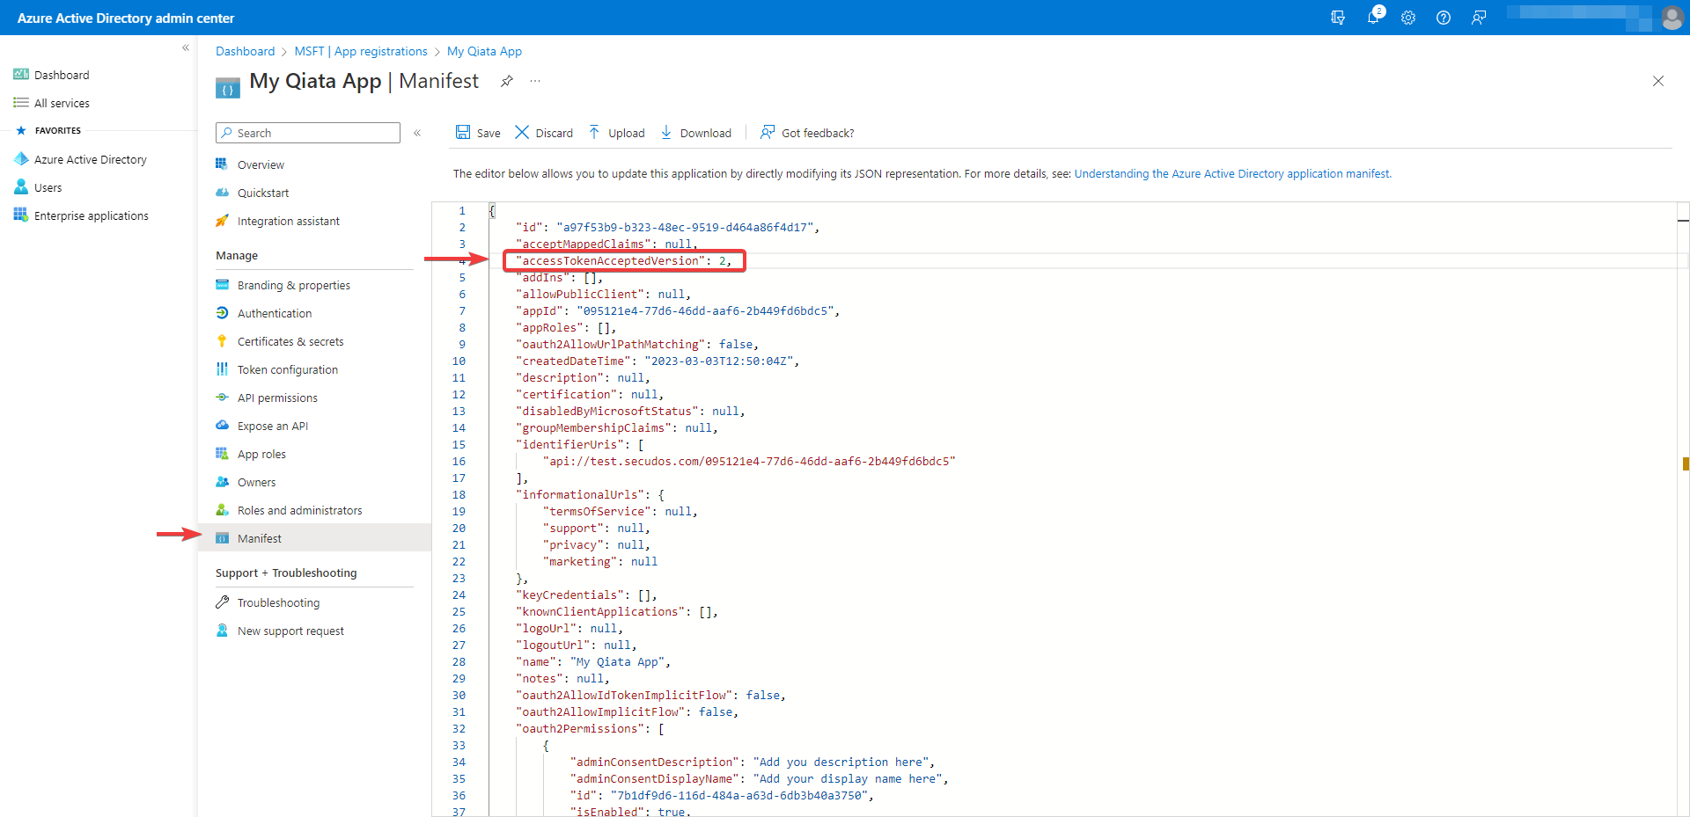1690x817 pixels.
Task: Open more options ellipsis beside title
Action: (x=535, y=81)
